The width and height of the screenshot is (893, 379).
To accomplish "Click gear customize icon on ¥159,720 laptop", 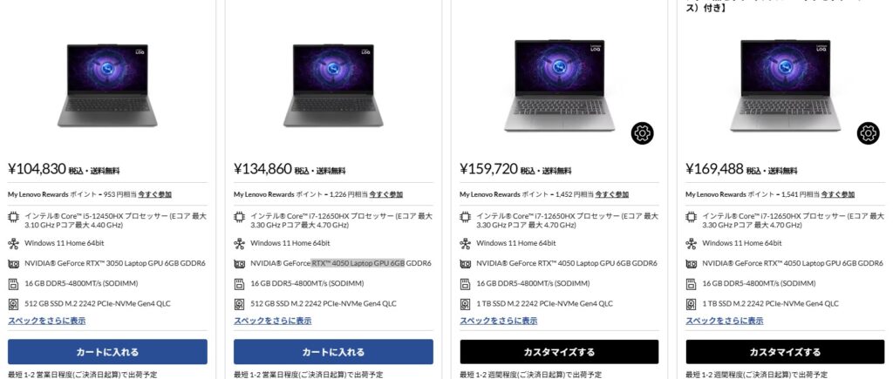I will (642, 133).
